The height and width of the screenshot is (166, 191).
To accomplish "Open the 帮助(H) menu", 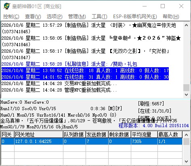I will [x=171, y=17].
